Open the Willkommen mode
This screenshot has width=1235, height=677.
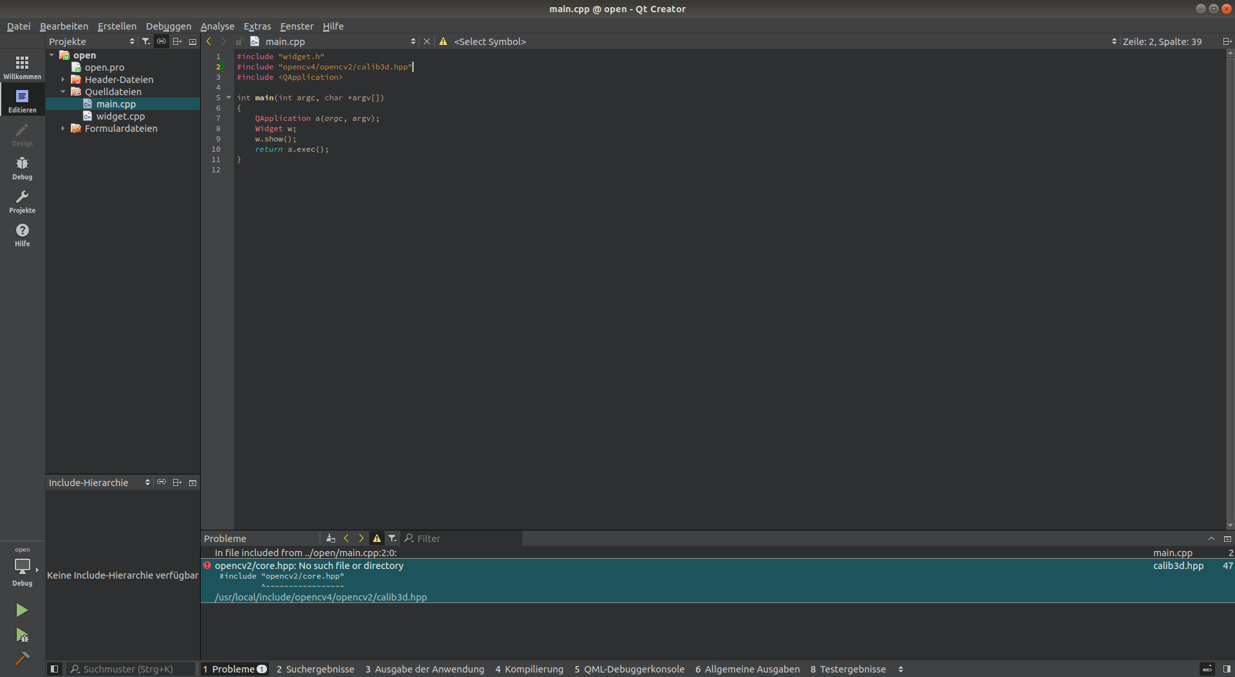(22, 67)
